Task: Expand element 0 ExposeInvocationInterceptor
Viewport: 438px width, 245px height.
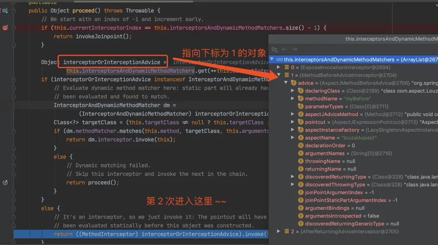Action: coord(279,67)
